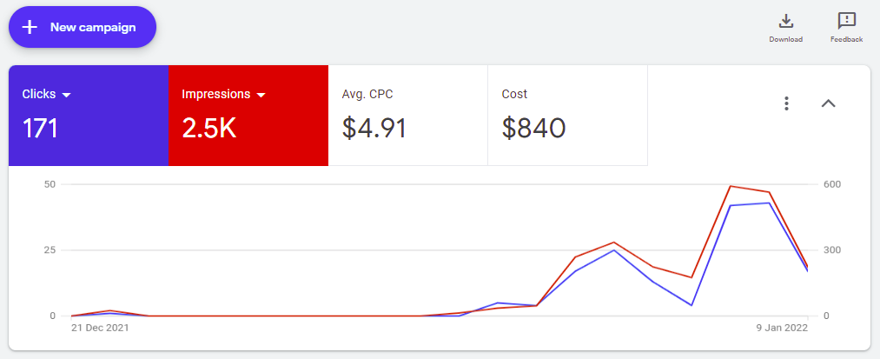Select the Cost metric card
Viewport: 880px width, 359px height.
click(x=567, y=115)
